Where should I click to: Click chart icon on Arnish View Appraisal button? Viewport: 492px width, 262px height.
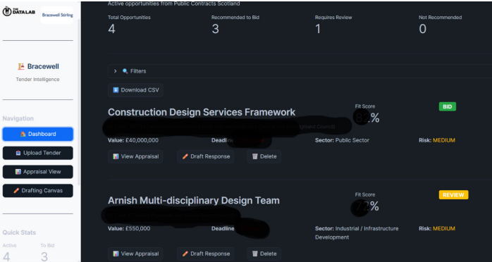point(116,254)
